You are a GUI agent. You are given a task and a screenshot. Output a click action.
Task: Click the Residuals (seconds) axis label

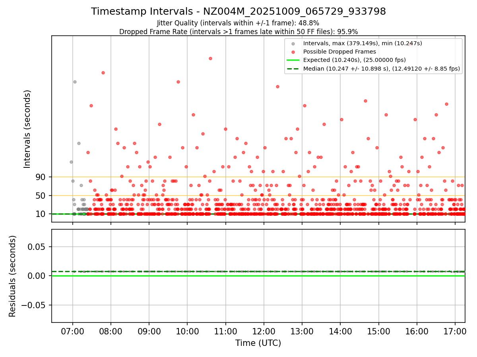(13, 276)
